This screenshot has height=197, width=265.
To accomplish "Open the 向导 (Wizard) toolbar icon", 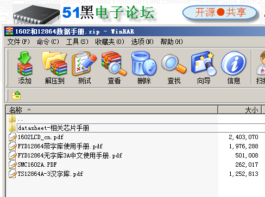I will (204, 63).
